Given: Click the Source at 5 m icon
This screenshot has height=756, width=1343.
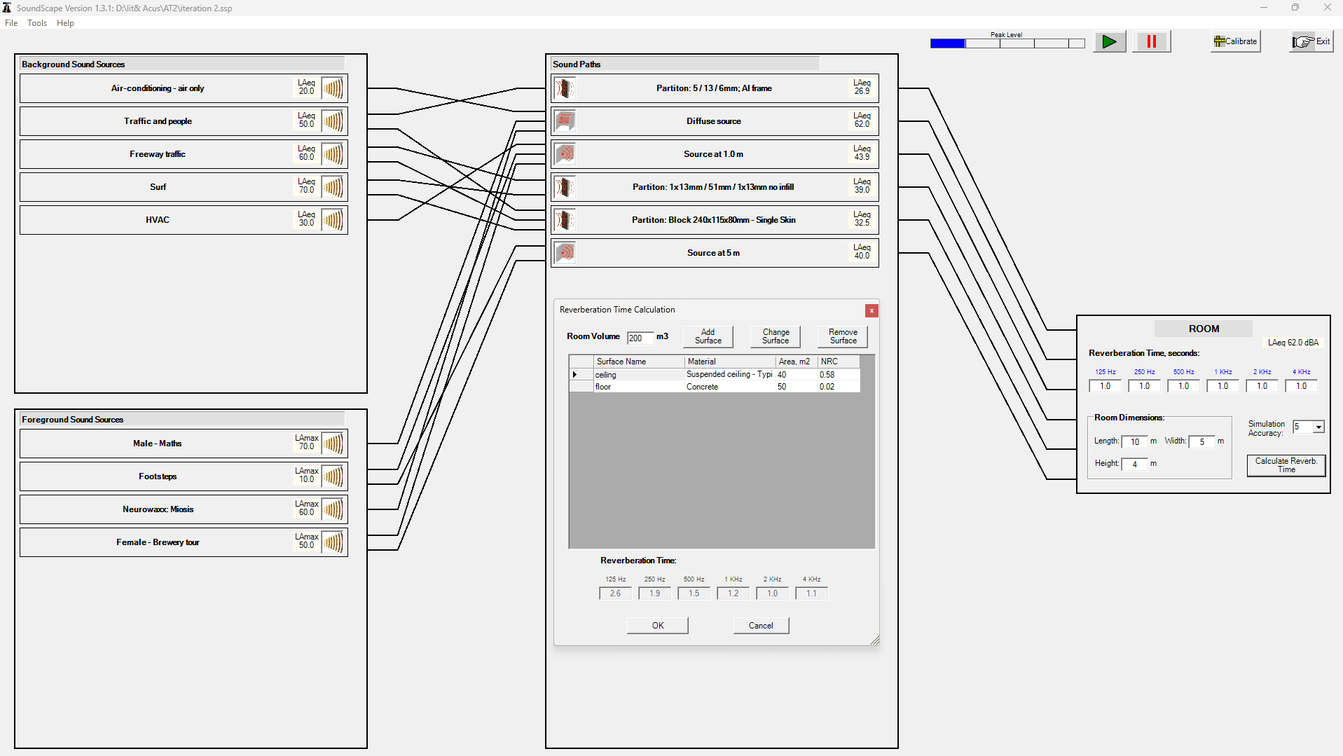Looking at the screenshot, I should click(565, 253).
